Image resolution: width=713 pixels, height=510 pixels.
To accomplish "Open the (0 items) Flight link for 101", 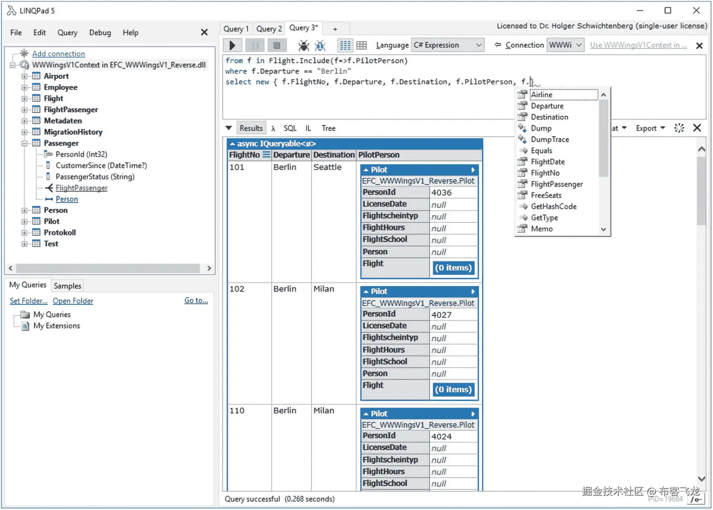I will (453, 268).
